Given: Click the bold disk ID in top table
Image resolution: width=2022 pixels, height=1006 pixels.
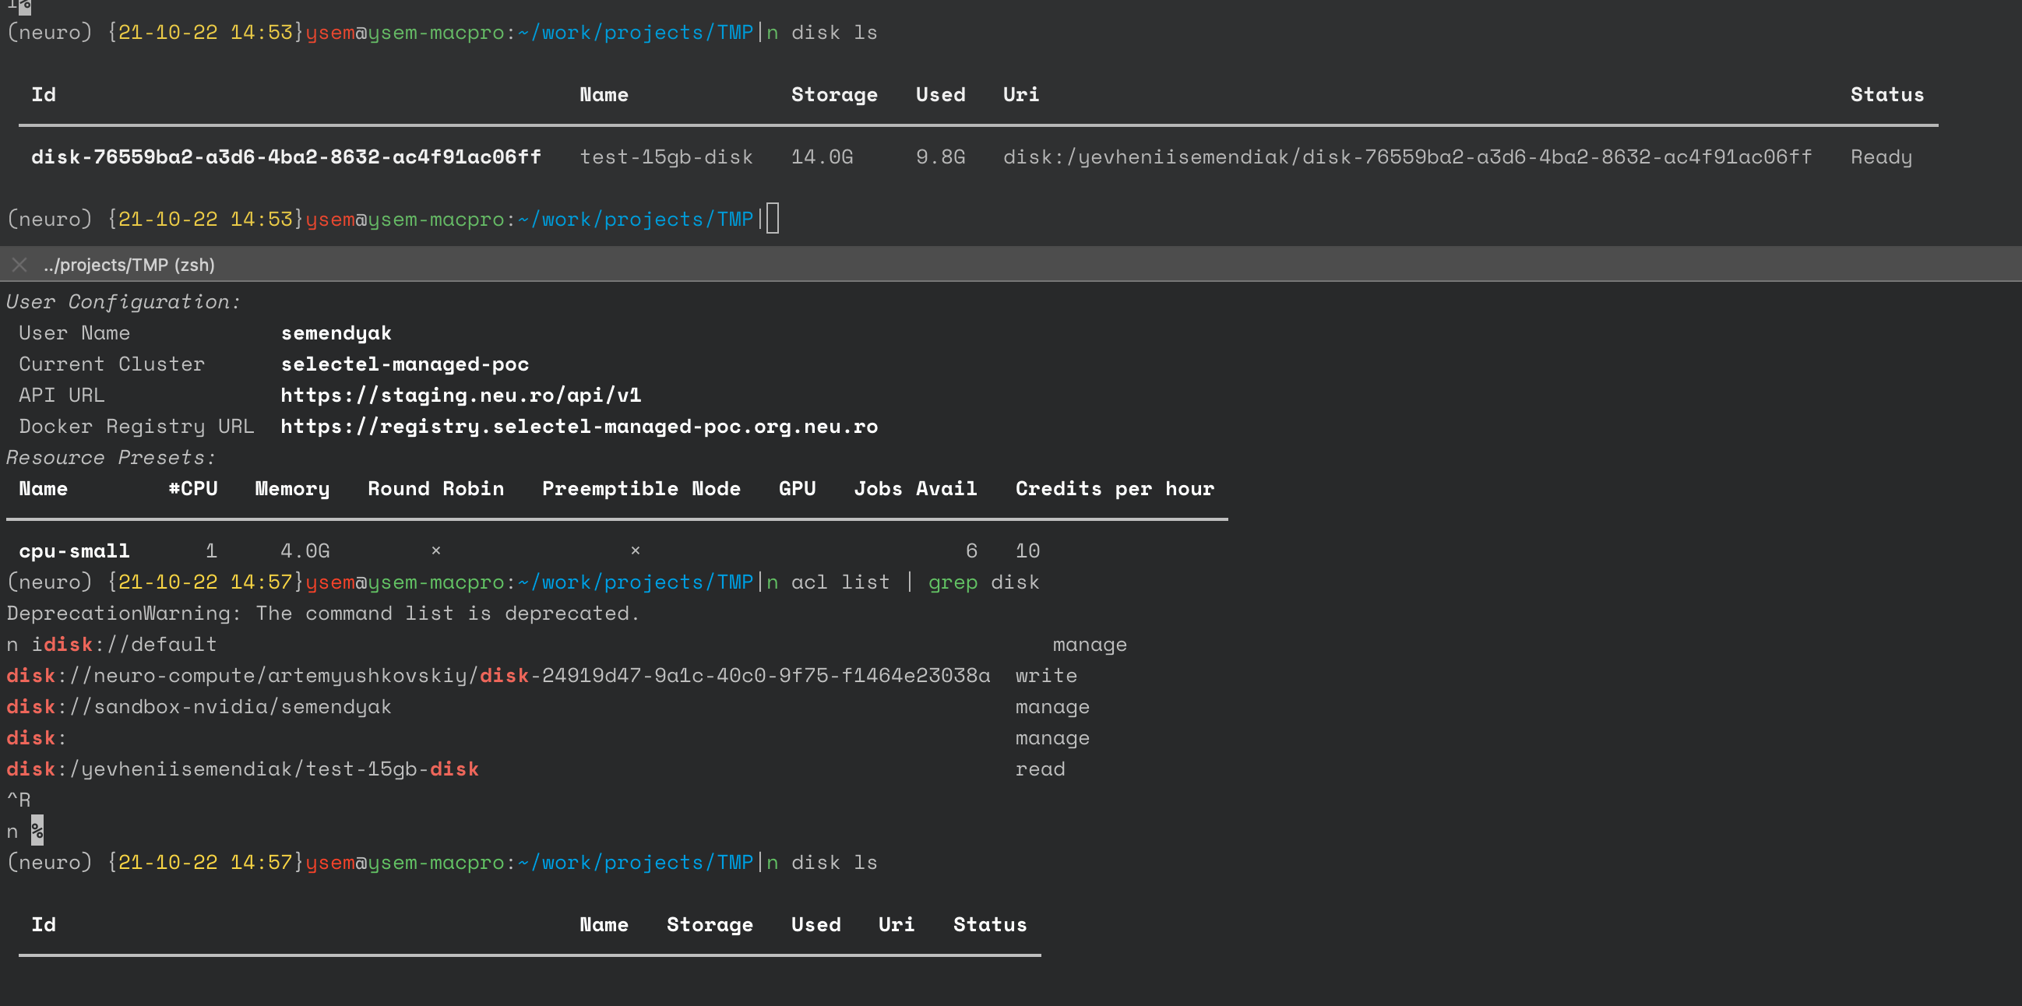Looking at the screenshot, I should point(286,157).
